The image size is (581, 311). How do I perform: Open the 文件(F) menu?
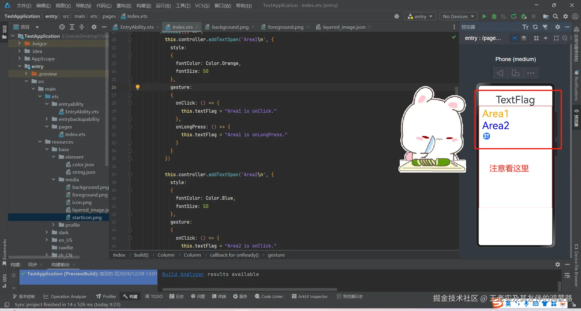[x=24, y=5]
